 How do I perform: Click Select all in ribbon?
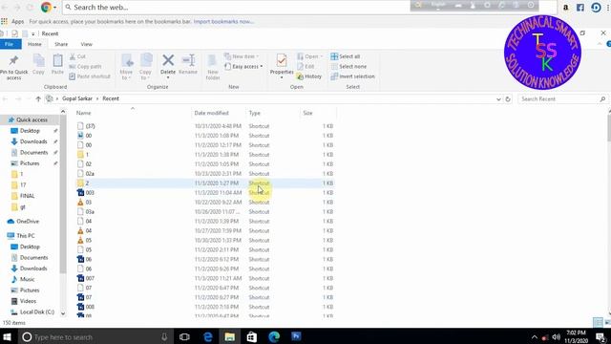[x=346, y=56]
